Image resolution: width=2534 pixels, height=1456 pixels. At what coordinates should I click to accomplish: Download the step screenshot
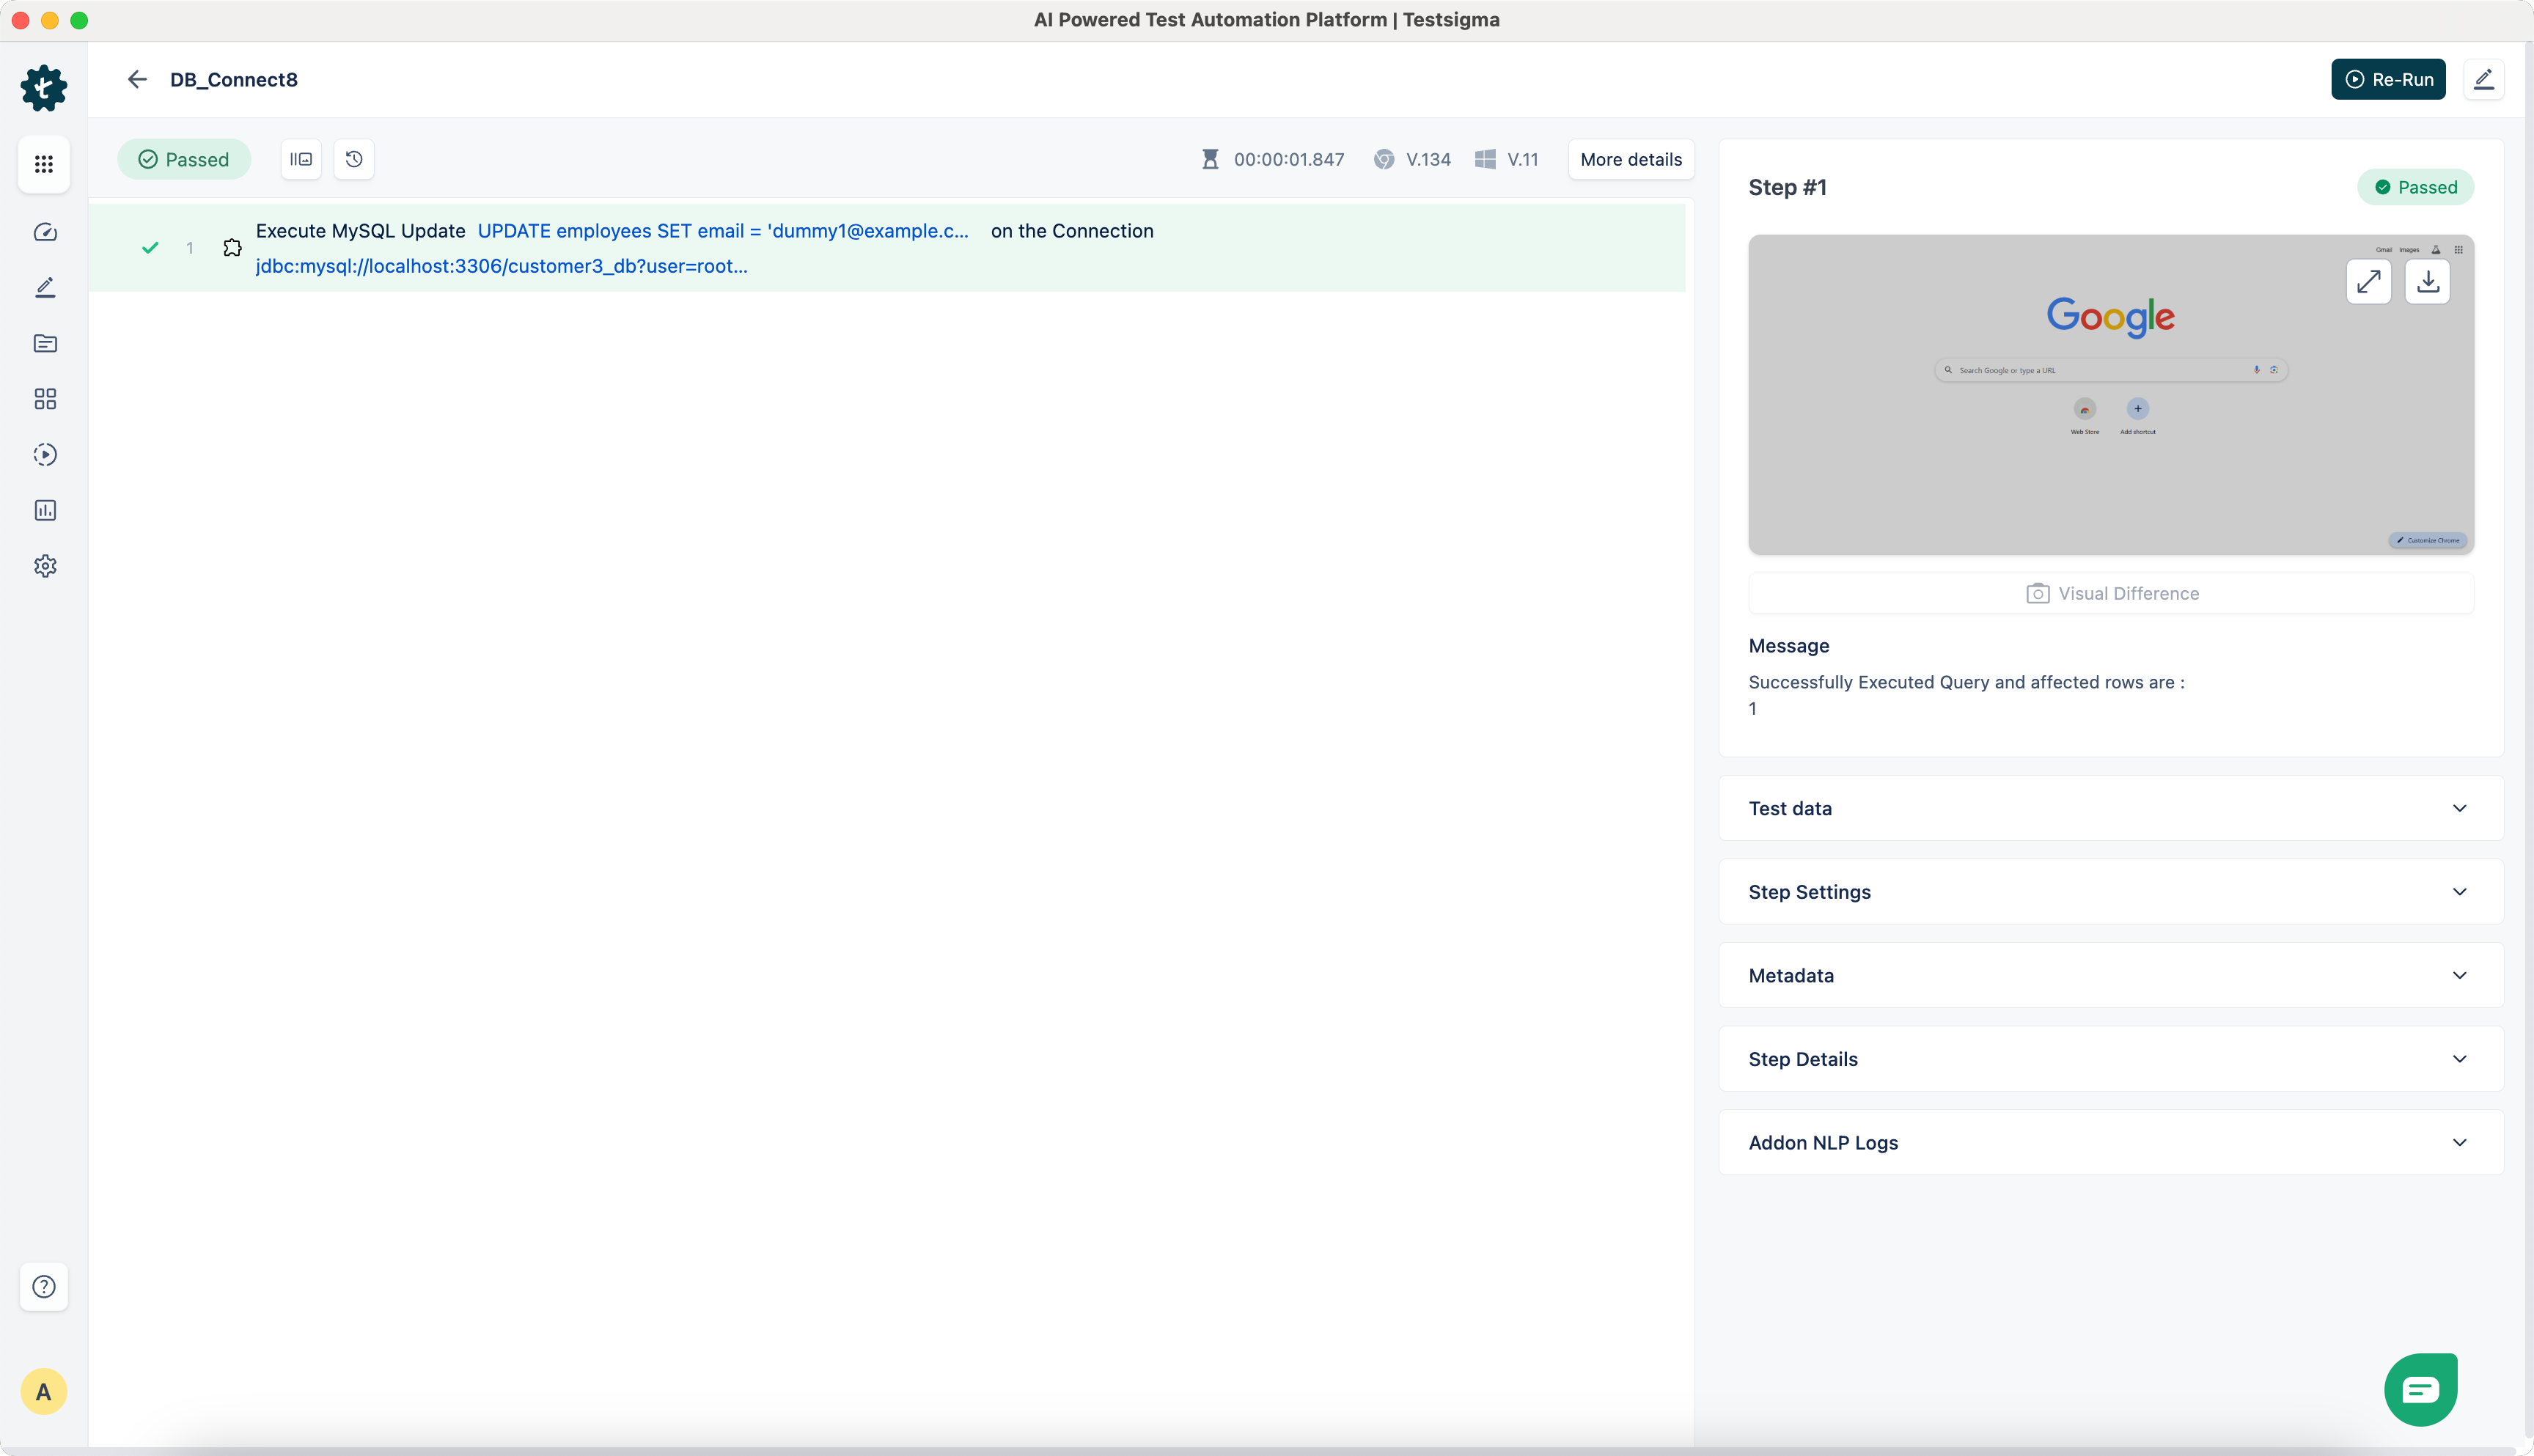pos(2428,282)
